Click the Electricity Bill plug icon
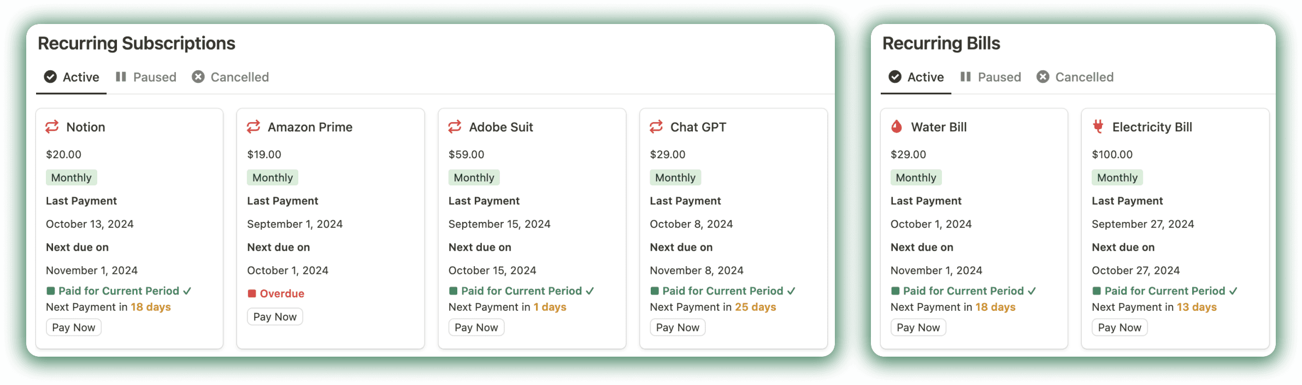Screen dimensions: 1302x385 click(1098, 127)
